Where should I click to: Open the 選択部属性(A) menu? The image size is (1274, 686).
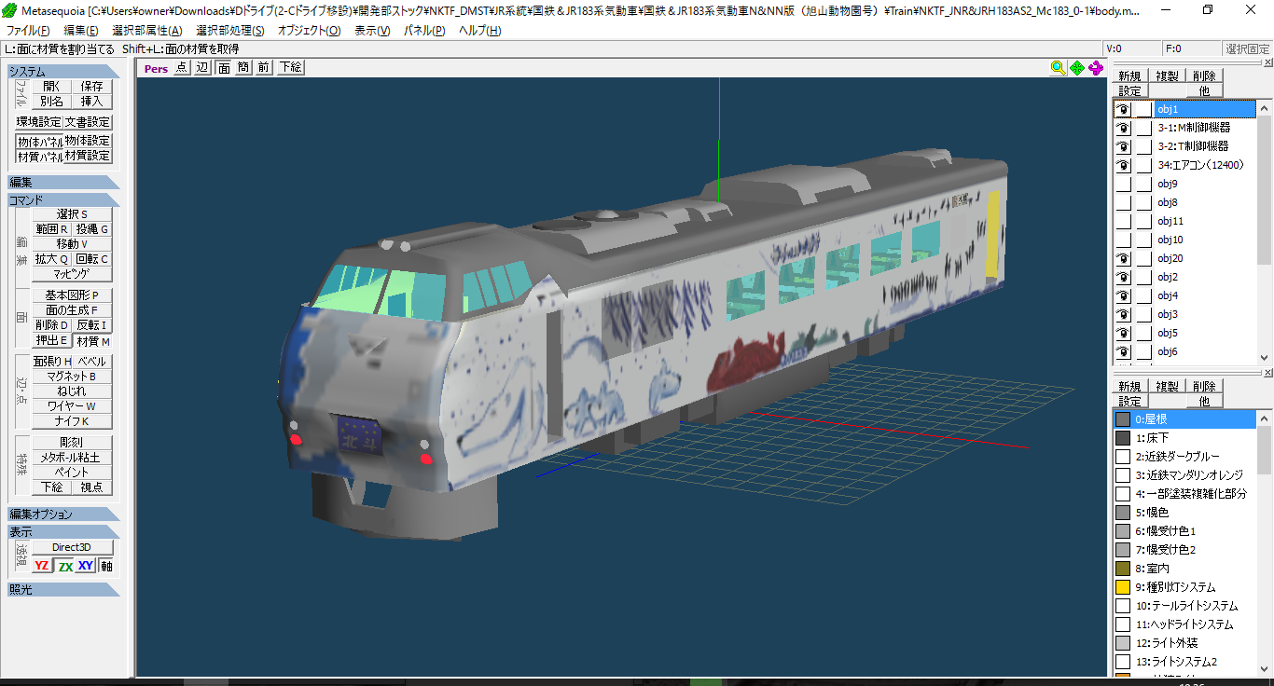[x=147, y=31]
